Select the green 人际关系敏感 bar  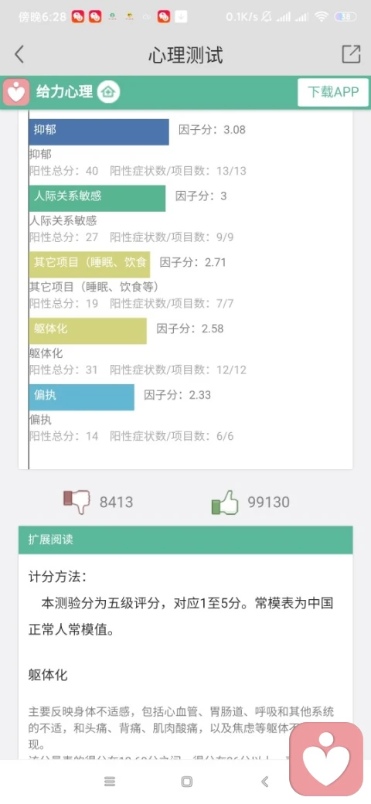tap(97, 199)
